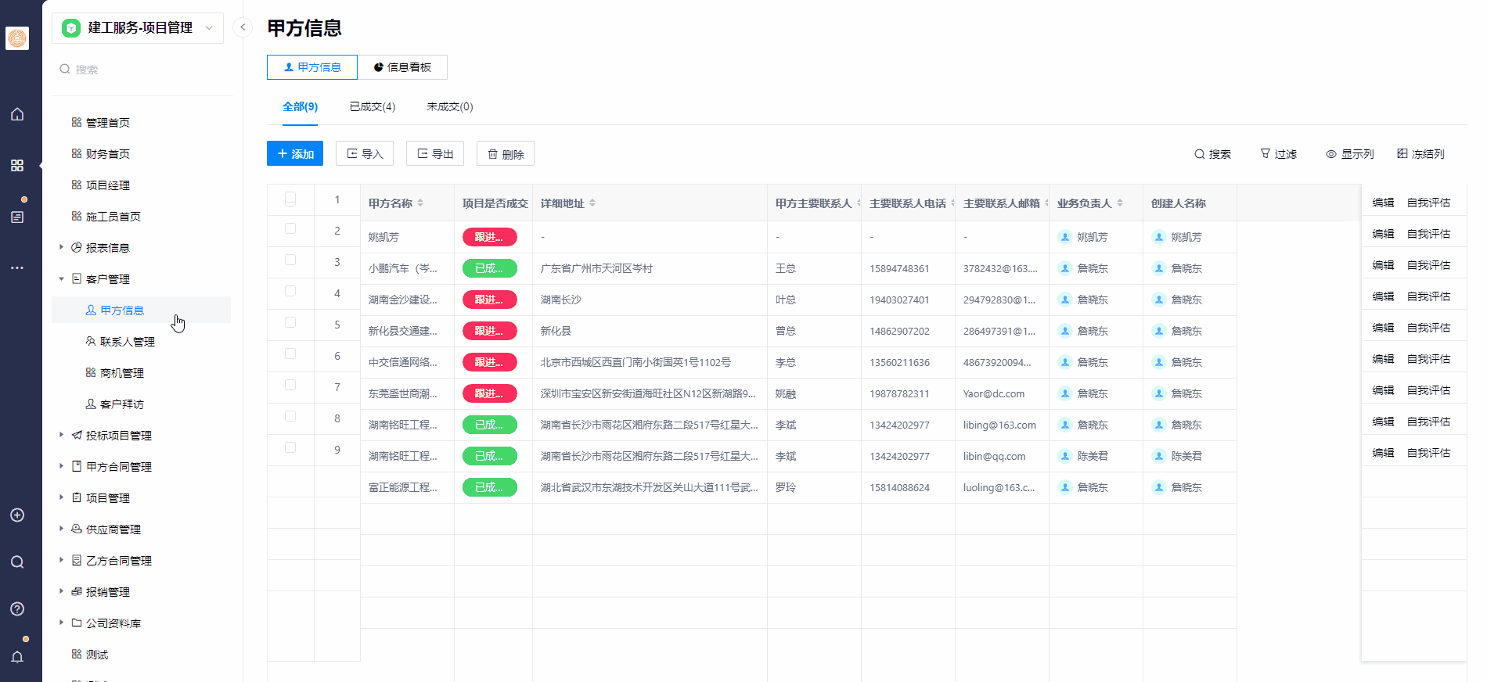Open the help question mark icon
The image size is (1487, 682).
[x=17, y=608]
